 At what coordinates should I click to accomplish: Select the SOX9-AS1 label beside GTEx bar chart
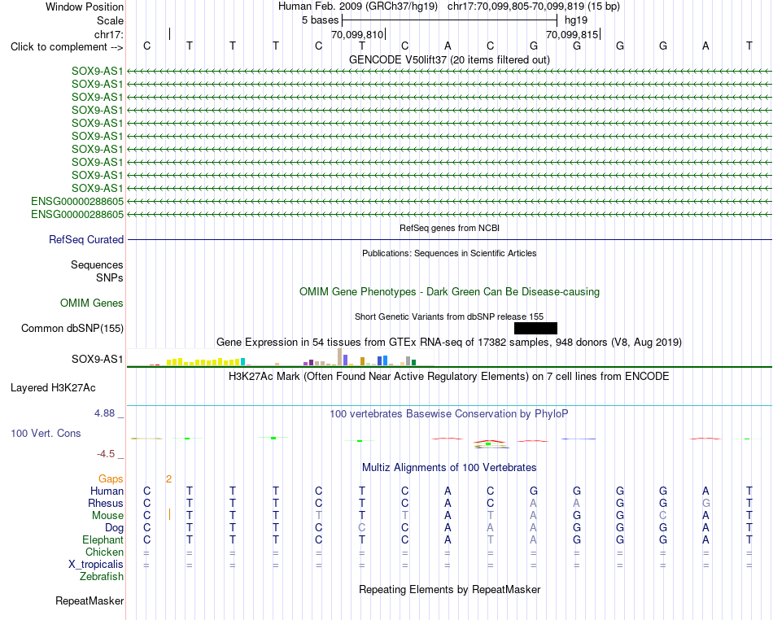click(x=97, y=360)
